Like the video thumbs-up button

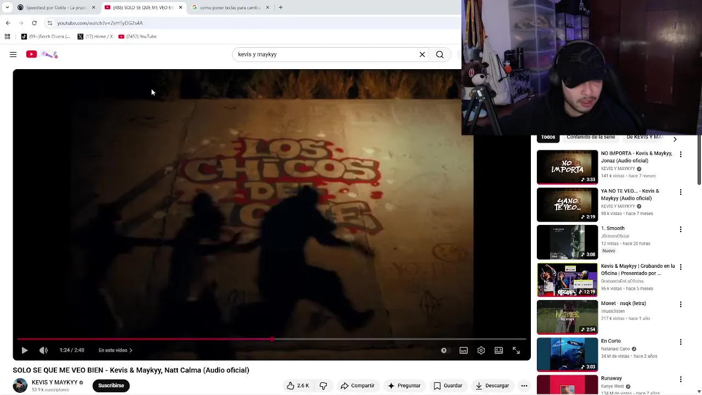click(298, 386)
